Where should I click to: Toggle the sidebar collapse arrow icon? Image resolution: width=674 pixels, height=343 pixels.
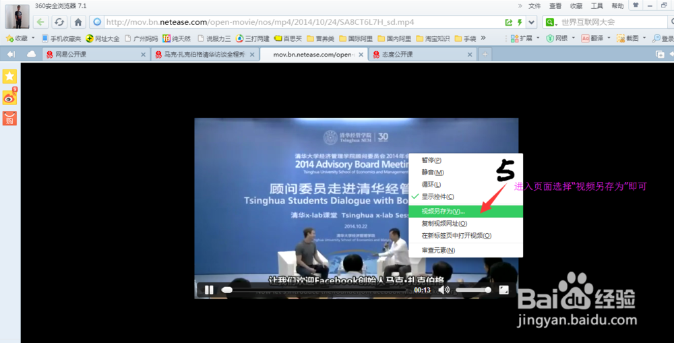(11, 54)
